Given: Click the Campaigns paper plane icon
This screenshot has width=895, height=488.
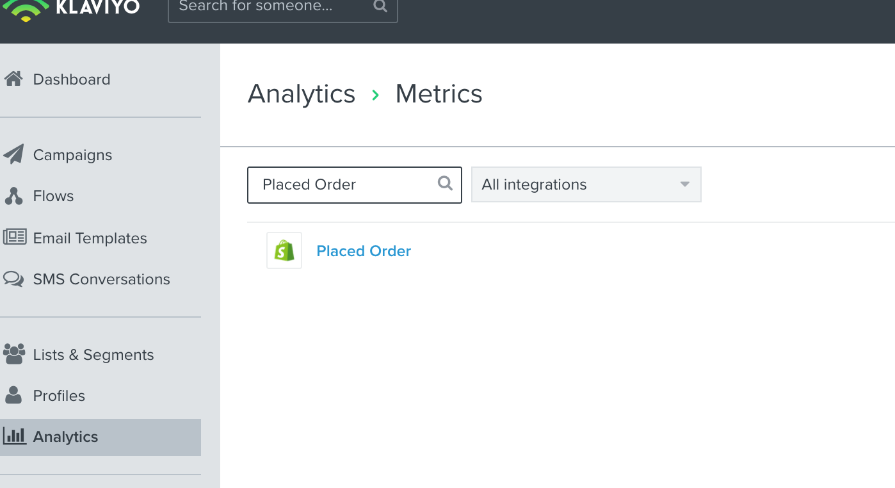Looking at the screenshot, I should [x=13, y=154].
